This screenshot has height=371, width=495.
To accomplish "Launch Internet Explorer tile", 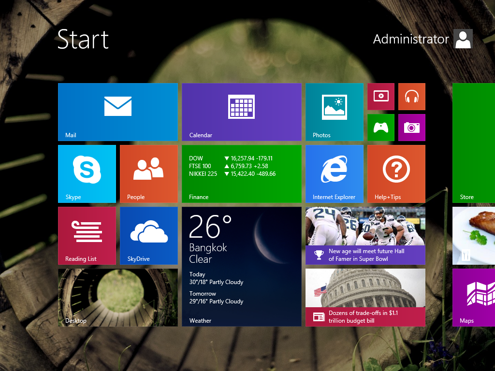I will (335, 174).
